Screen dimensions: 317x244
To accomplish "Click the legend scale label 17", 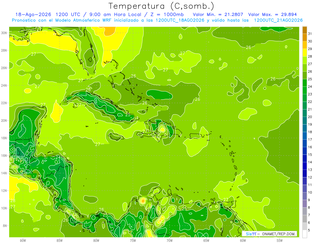I will pyautogui.click(x=310, y=140).
